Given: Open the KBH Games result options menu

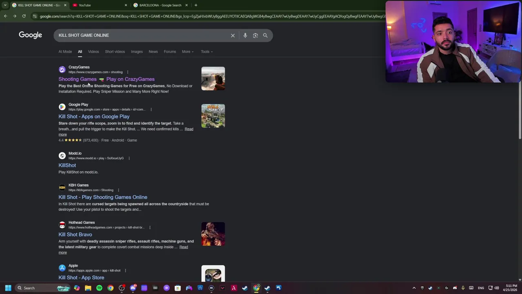Looking at the screenshot, I should pos(118,190).
